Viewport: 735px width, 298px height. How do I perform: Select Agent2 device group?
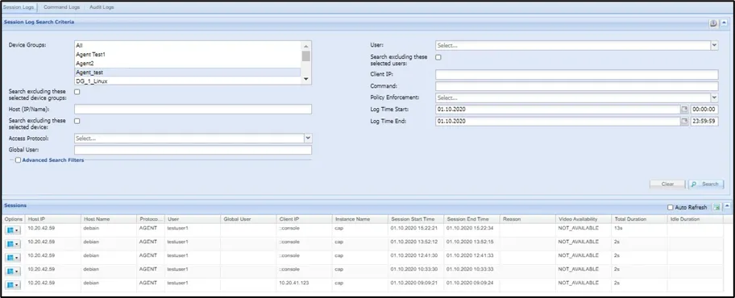coord(188,64)
